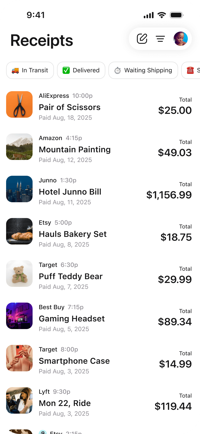The image size is (200, 434).
Task: Open the filter lines icon
Action: [160, 39]
